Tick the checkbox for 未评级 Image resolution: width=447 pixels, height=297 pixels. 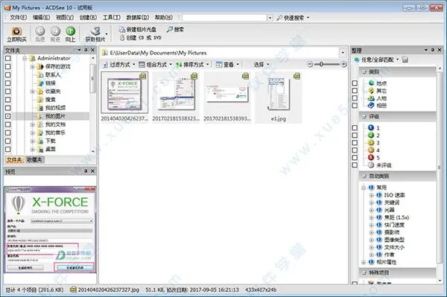355,165
